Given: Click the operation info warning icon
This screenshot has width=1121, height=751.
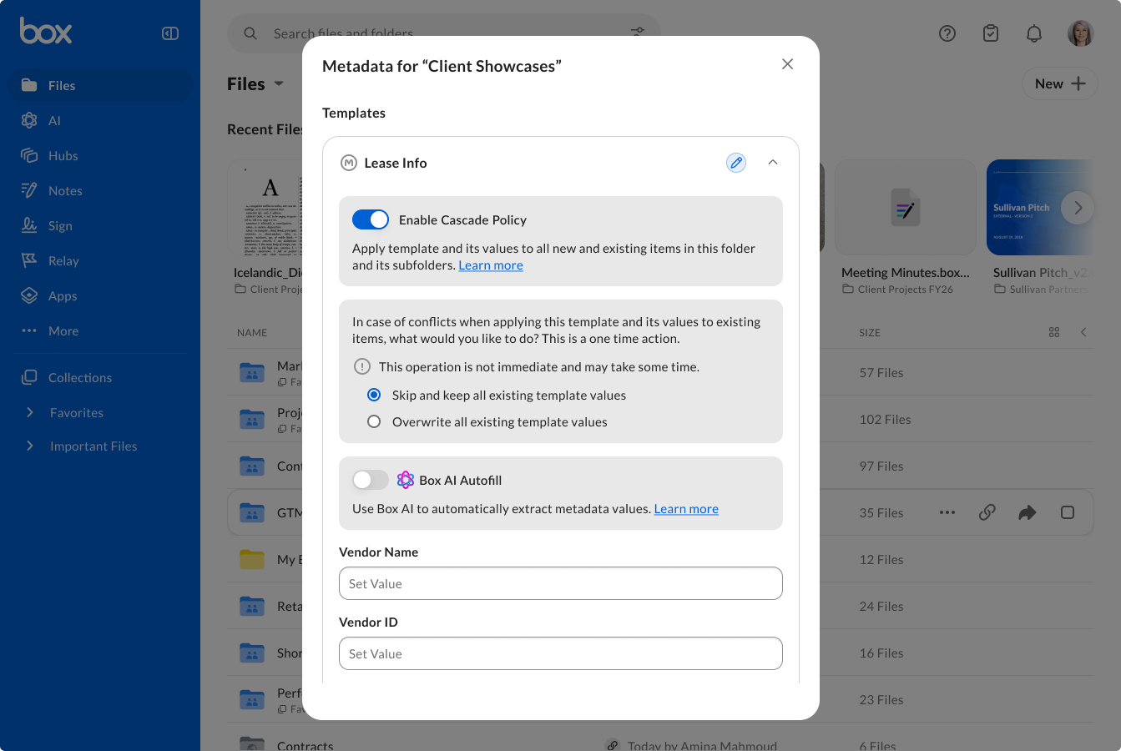Looking at the screenshot, I should 362,366.
